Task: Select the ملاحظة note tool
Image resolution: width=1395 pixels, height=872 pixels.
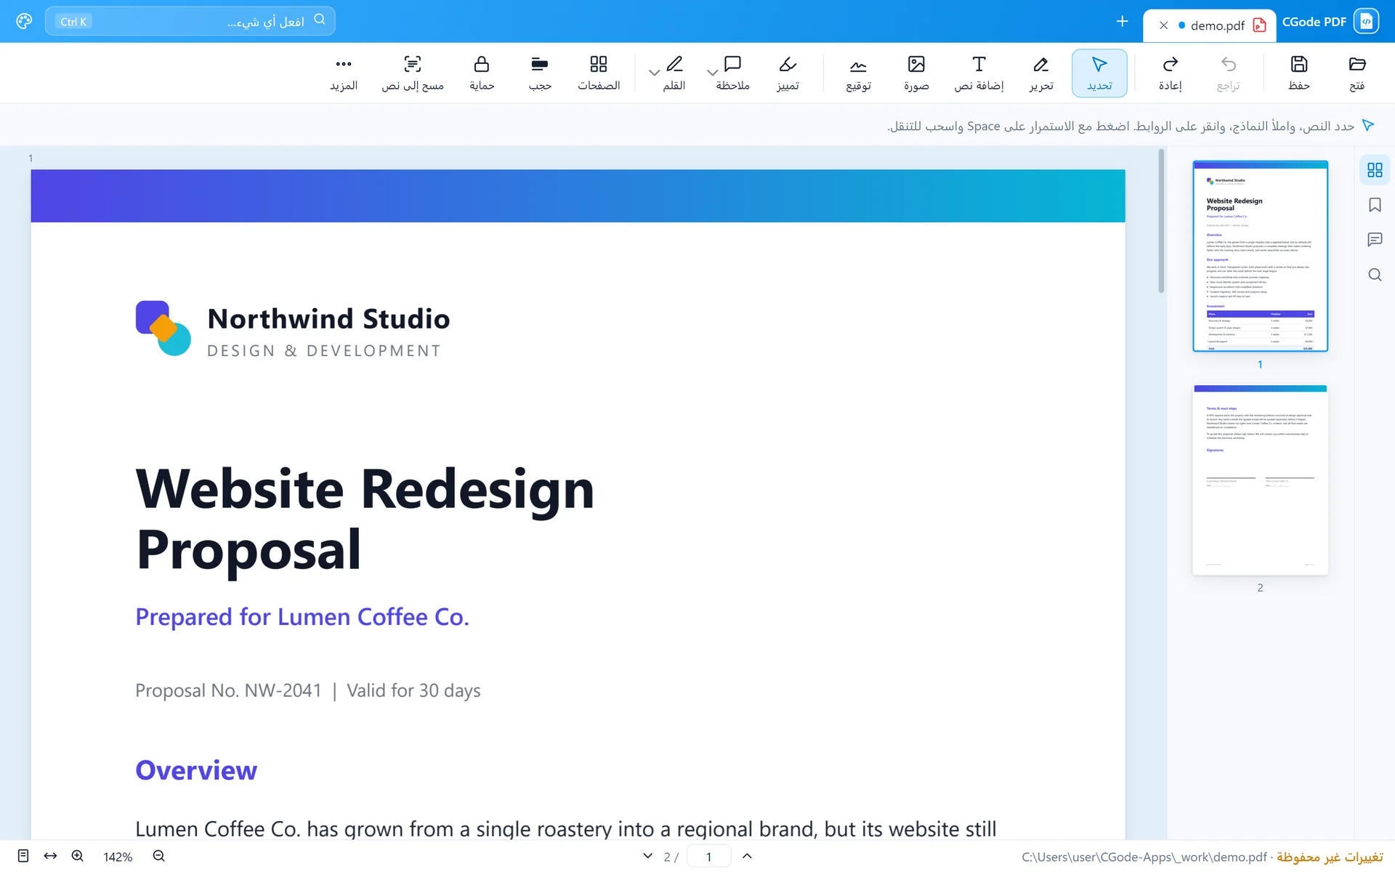Action: (x=732, y=73)
